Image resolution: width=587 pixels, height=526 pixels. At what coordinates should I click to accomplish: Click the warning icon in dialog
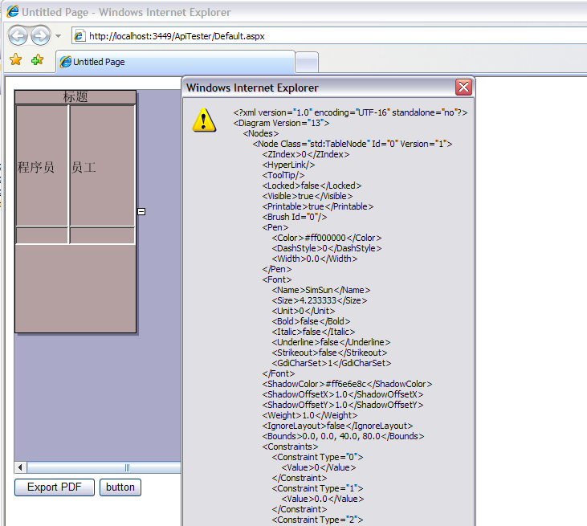pyautogui.click(x=204, y=120)
